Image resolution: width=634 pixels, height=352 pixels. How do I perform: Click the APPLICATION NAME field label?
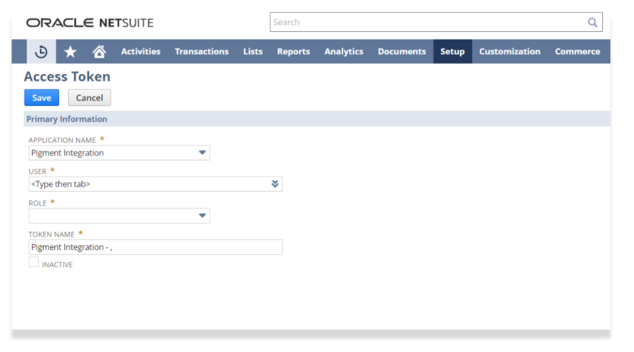63,140
